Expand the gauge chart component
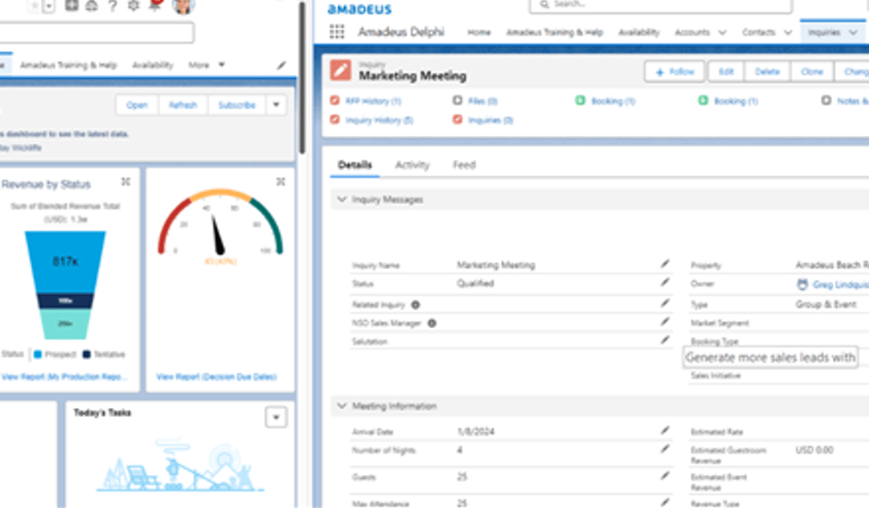 coord(281,182)
